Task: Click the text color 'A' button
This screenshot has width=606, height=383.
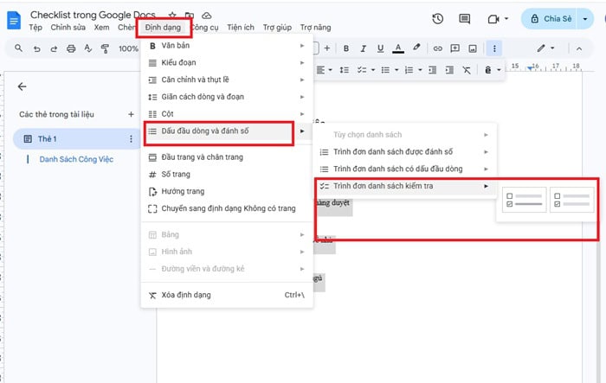Action: [x=398, y=48]
